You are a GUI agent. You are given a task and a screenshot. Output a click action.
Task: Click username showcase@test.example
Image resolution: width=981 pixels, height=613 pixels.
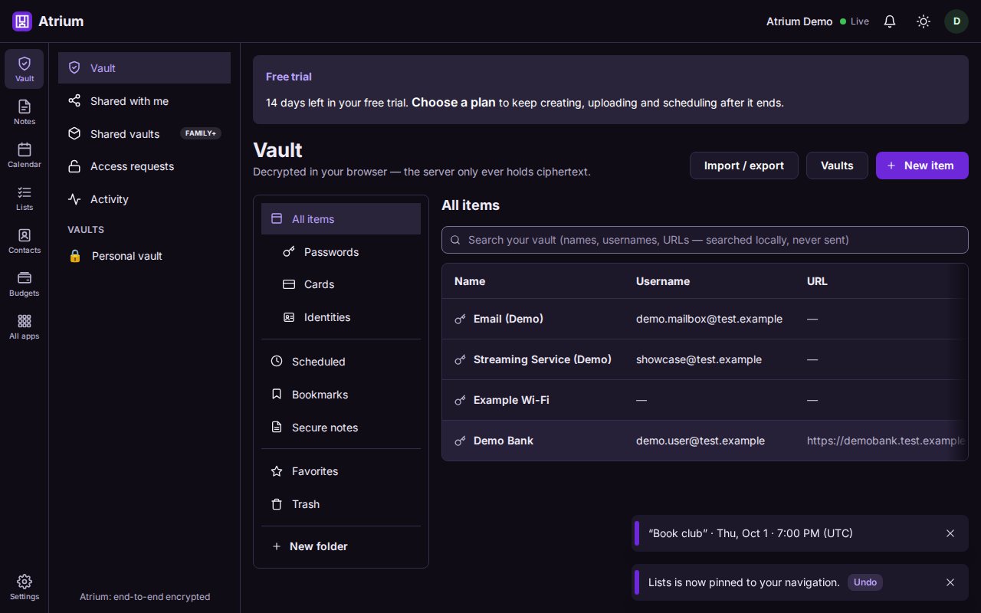699,359
